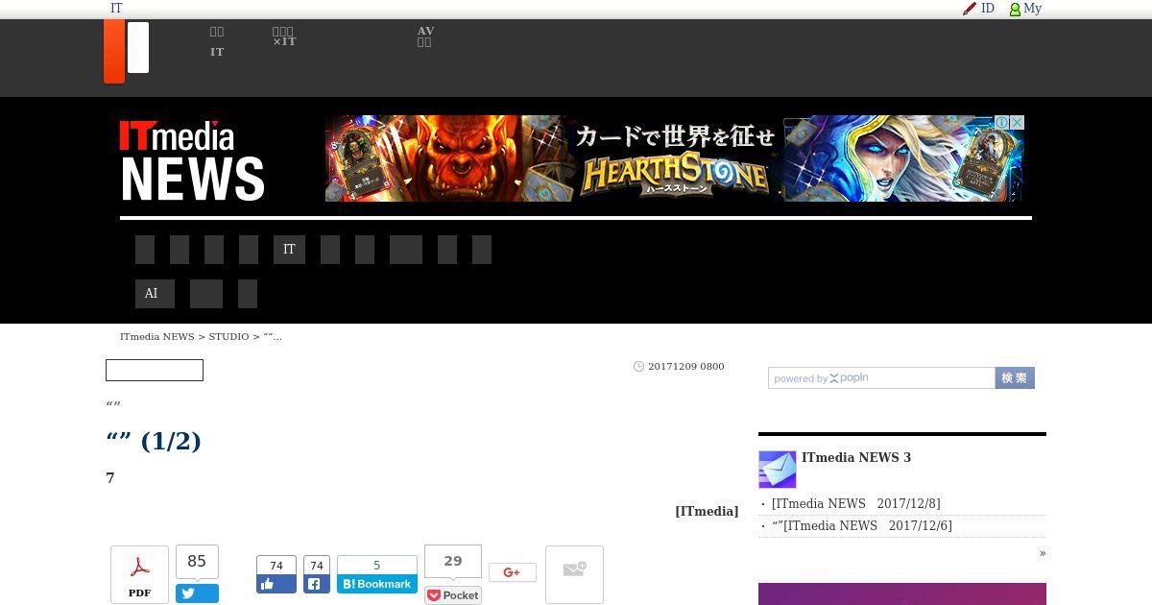Open the Hearthstone banner advertisement

tap(675, 158)
